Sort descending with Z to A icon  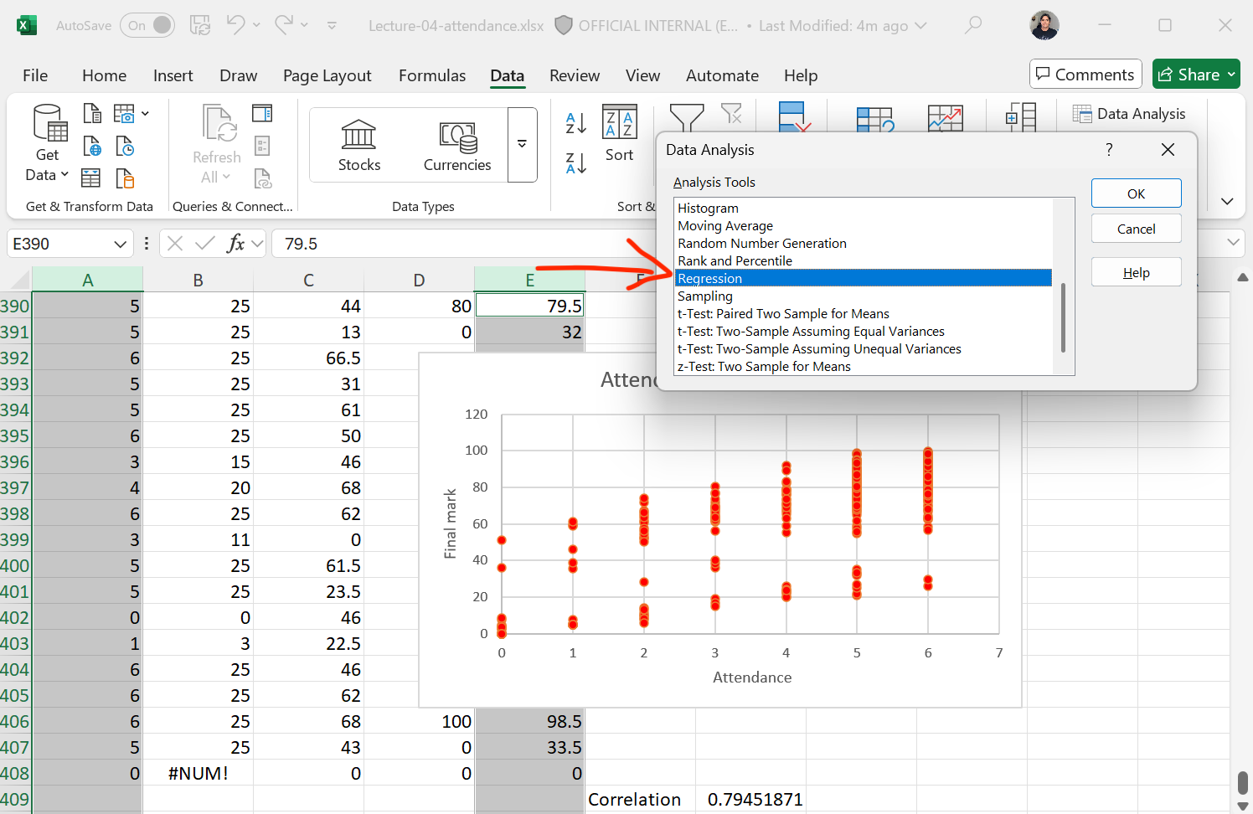576,162
